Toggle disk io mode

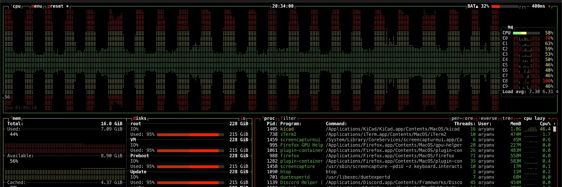243,118
